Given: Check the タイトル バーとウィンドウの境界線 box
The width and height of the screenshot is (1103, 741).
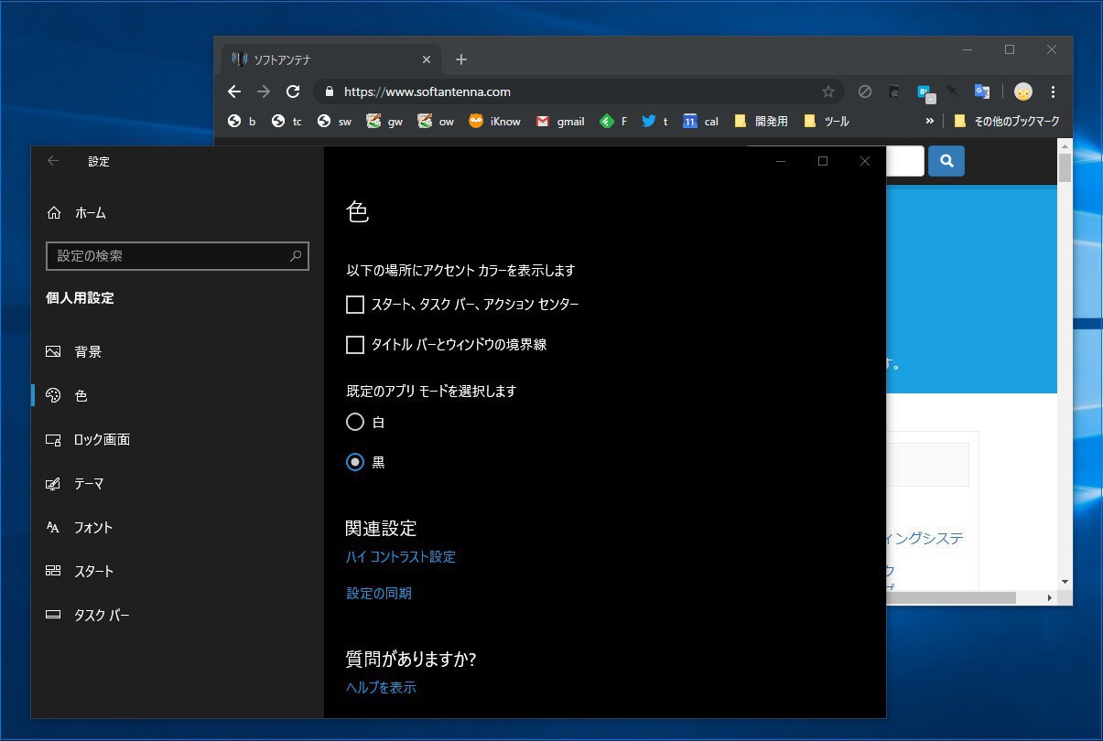Looking at the screenshot, I should point(355,345).
